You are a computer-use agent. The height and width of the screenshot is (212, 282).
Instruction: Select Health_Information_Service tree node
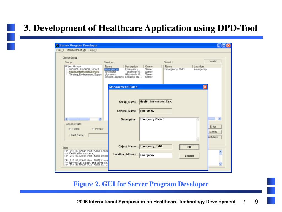[84, 72]
